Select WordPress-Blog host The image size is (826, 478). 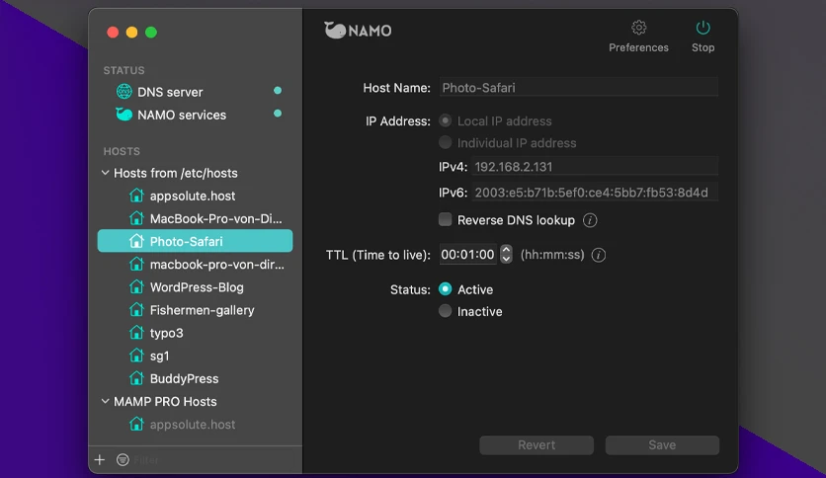[197, 287]
